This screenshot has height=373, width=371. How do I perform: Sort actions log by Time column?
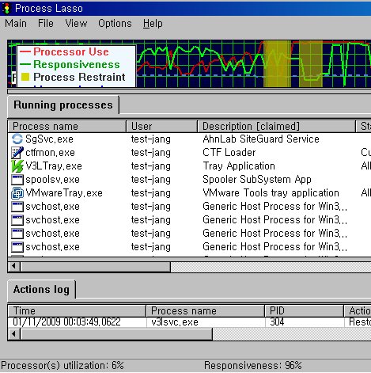click(77, 310)
